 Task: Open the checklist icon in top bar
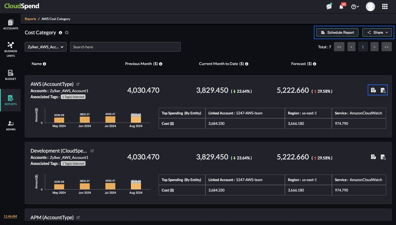(x=329, y=7)
